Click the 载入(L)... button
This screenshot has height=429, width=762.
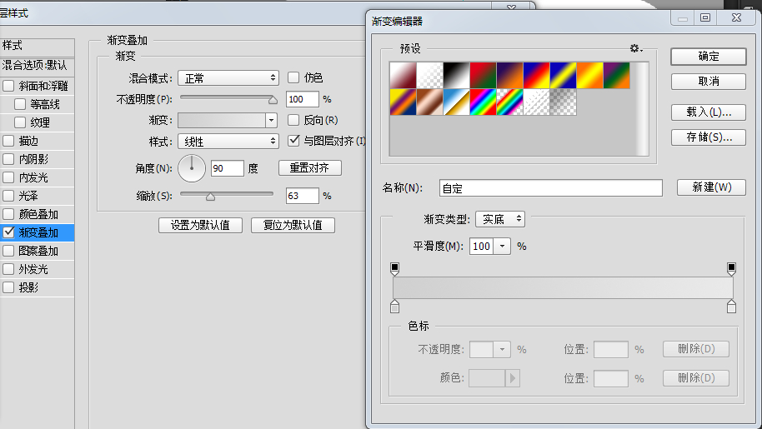click(x=709, y=112)
